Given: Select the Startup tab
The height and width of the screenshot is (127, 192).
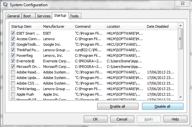Looking at the screenshot, I should 60,15.
